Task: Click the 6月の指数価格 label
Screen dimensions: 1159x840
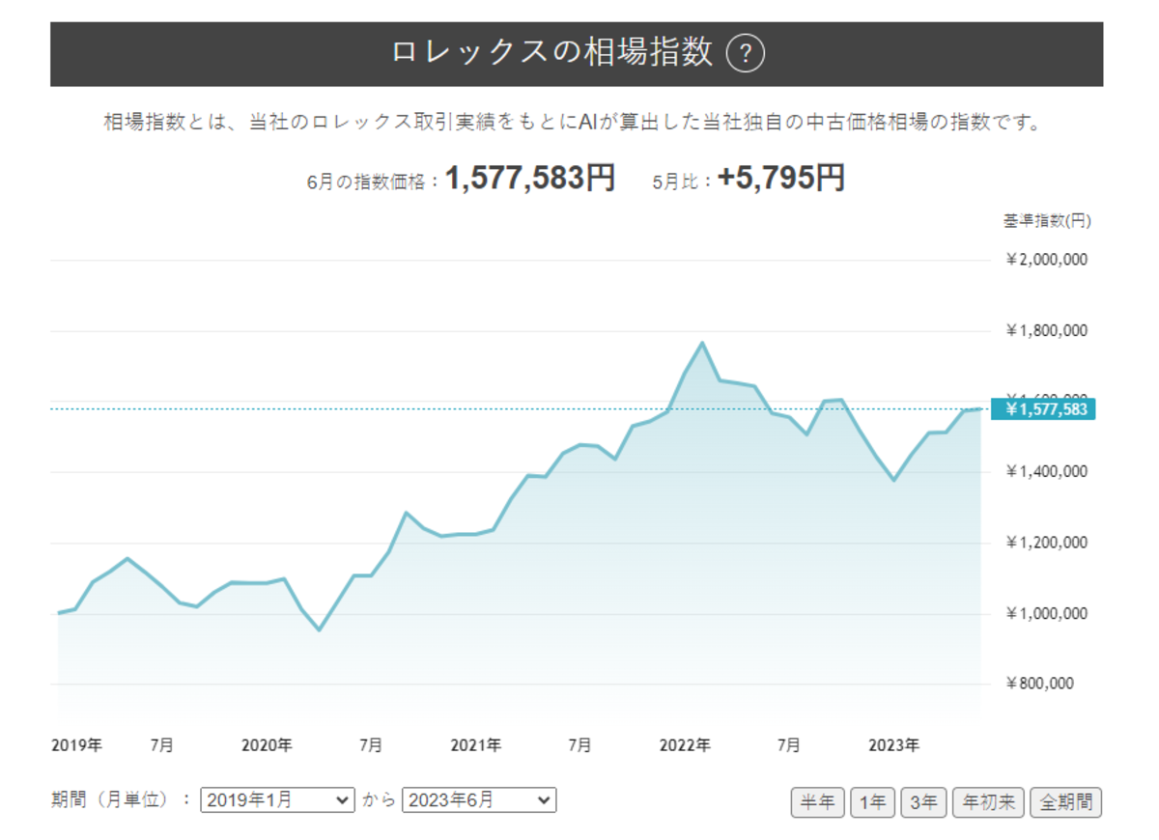Action: (x=367, y=182)
